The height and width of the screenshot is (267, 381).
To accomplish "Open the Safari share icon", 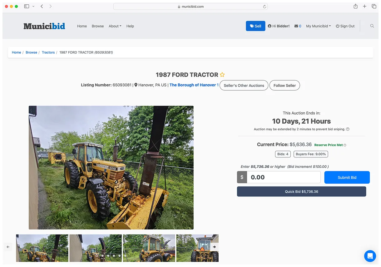I will coord(355,6).
